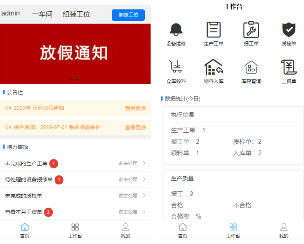Open the 质检单 shield icon

point(288,30)
